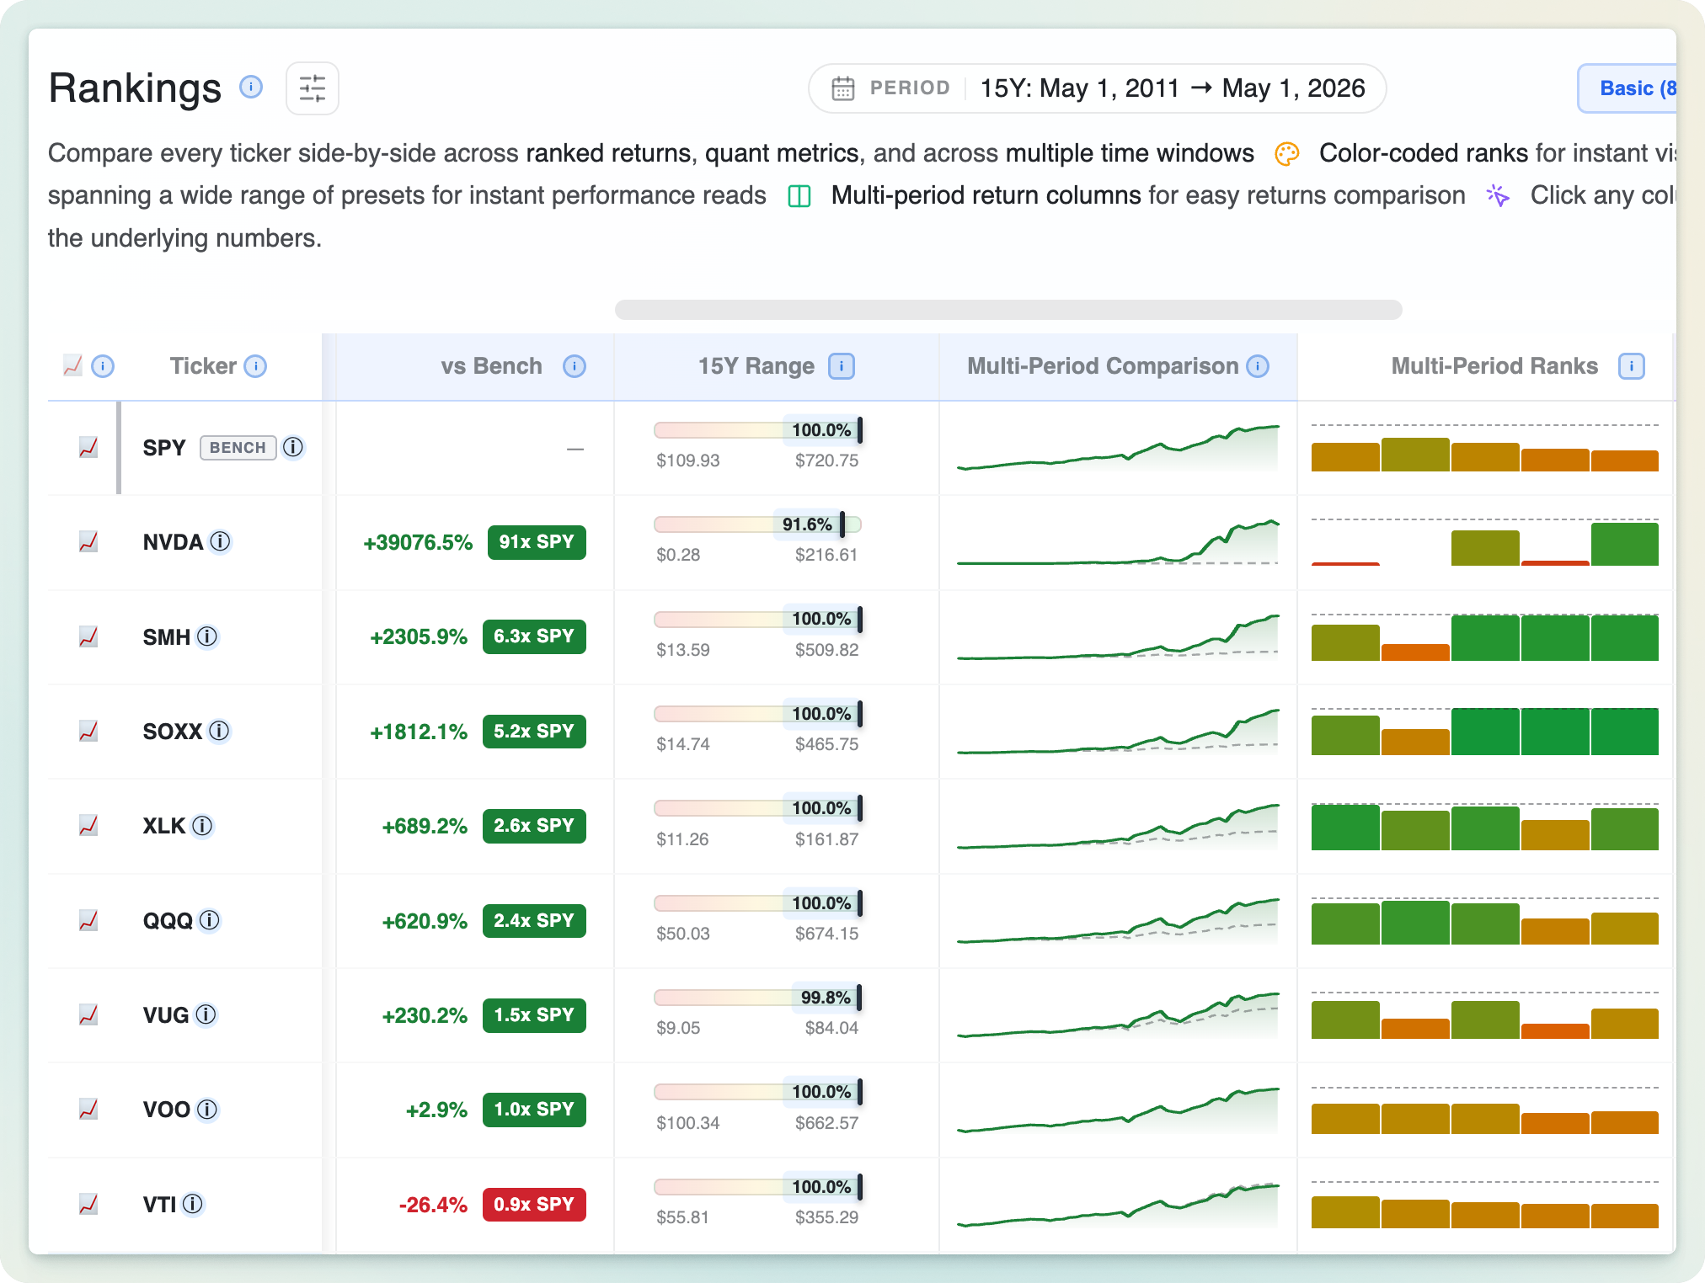Screen dimensions: 1705x1283
Task: Open the rankings settings sliders icon
Action: [313, 88]
